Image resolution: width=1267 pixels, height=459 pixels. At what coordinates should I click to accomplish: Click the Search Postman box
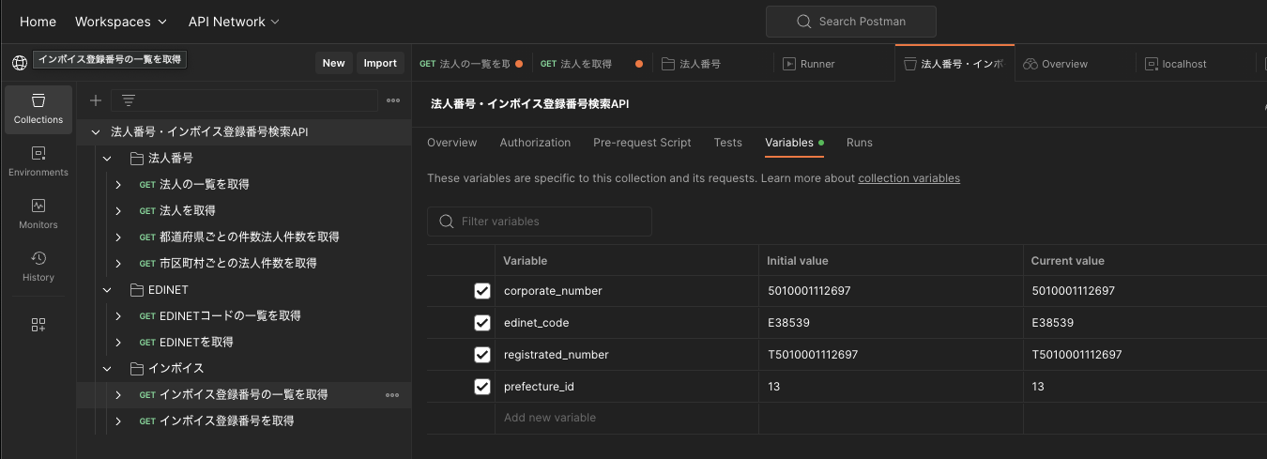[x=851, y=22]
